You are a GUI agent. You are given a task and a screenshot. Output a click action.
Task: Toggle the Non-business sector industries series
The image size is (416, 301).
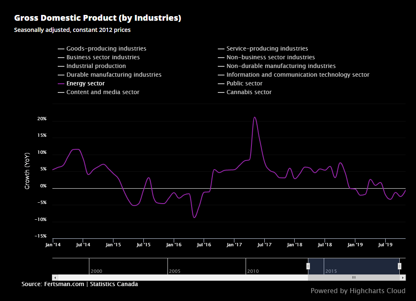pyautogui.click(x=270, y=57)
